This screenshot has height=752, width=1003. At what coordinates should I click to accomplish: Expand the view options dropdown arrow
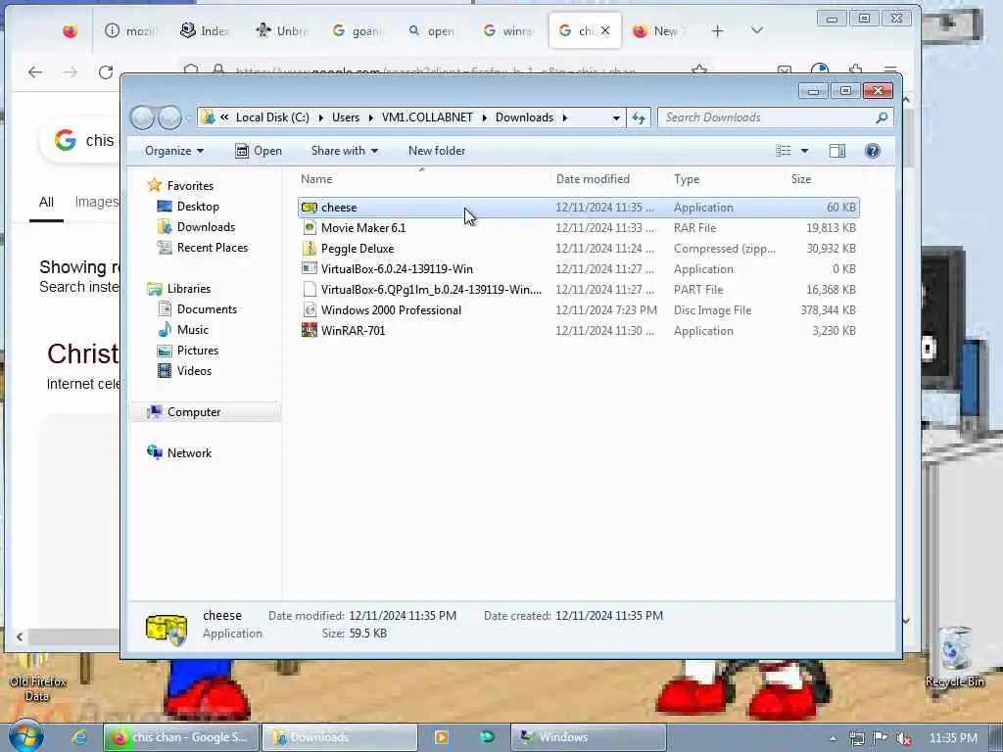click(x=805, y=151)
